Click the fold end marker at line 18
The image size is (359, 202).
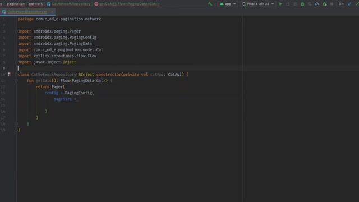coord(16,123)
